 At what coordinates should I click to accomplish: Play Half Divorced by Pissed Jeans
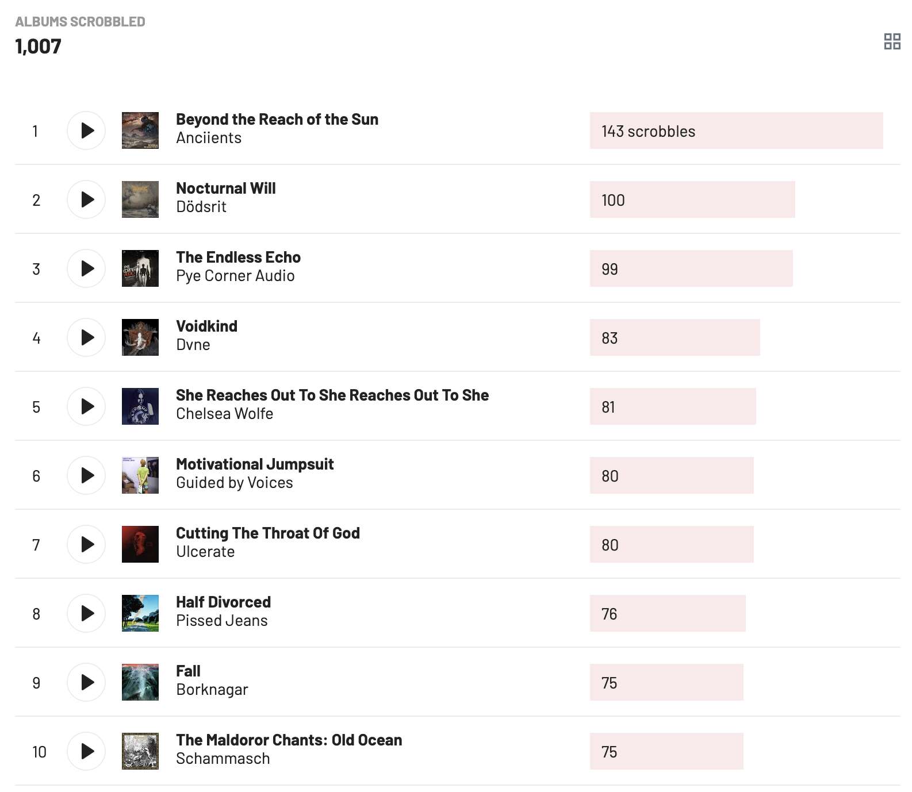pos(86,613)
